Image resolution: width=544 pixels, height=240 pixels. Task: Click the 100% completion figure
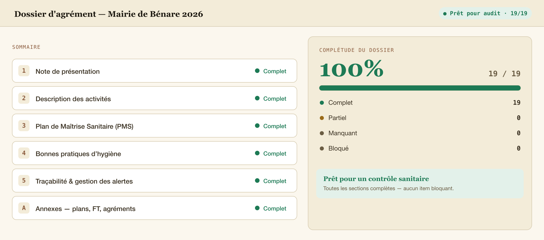pos(352,69)
